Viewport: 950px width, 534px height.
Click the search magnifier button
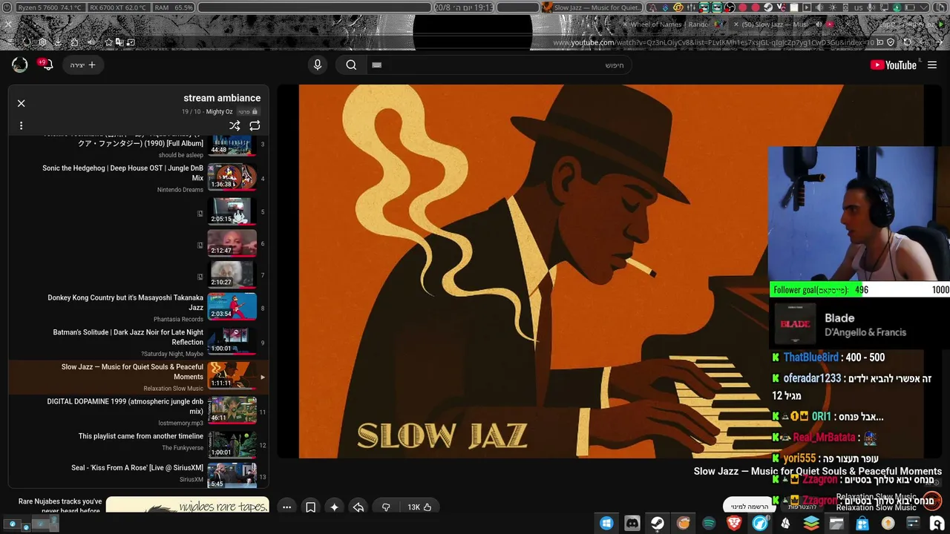point(352,65)
